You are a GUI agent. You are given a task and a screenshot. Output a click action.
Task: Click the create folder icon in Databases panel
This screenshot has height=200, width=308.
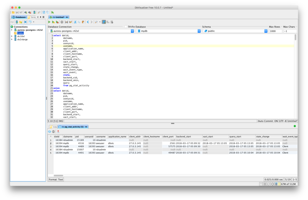[x=20, y=22]
